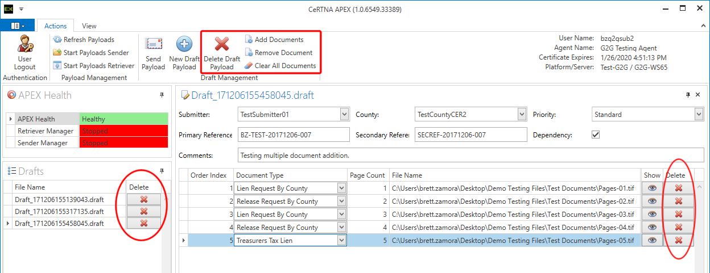Start the Payloads Retriever

click(93, 66)
